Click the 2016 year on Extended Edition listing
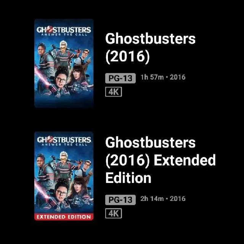 (178, 199)
